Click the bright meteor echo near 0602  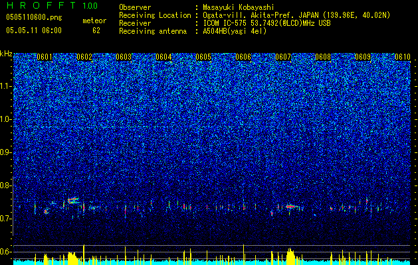(x=73, y=201)
